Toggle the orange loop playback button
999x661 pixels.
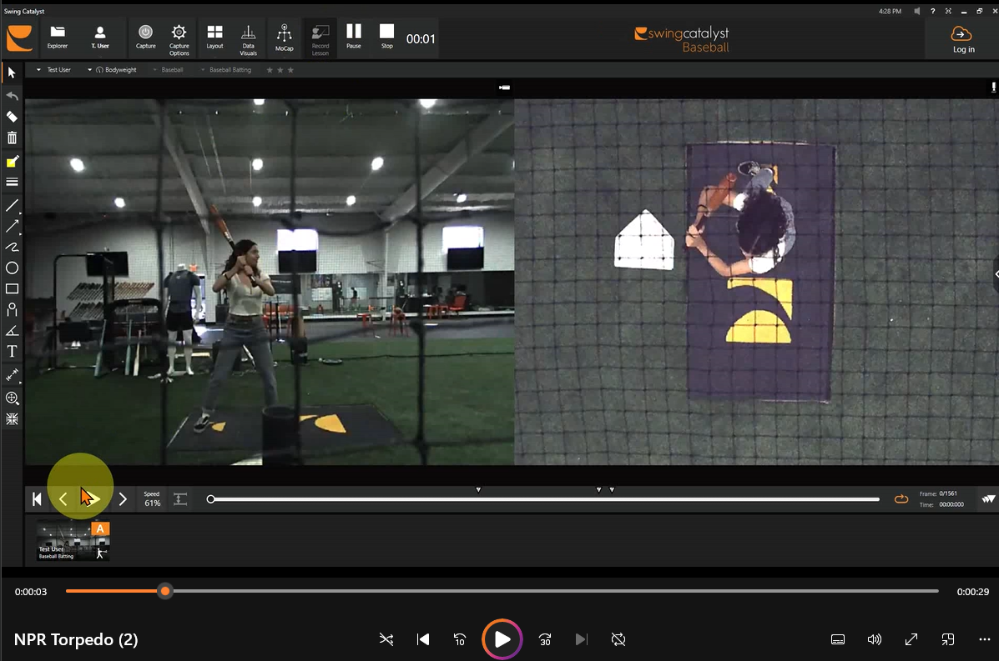pos(901,499)
